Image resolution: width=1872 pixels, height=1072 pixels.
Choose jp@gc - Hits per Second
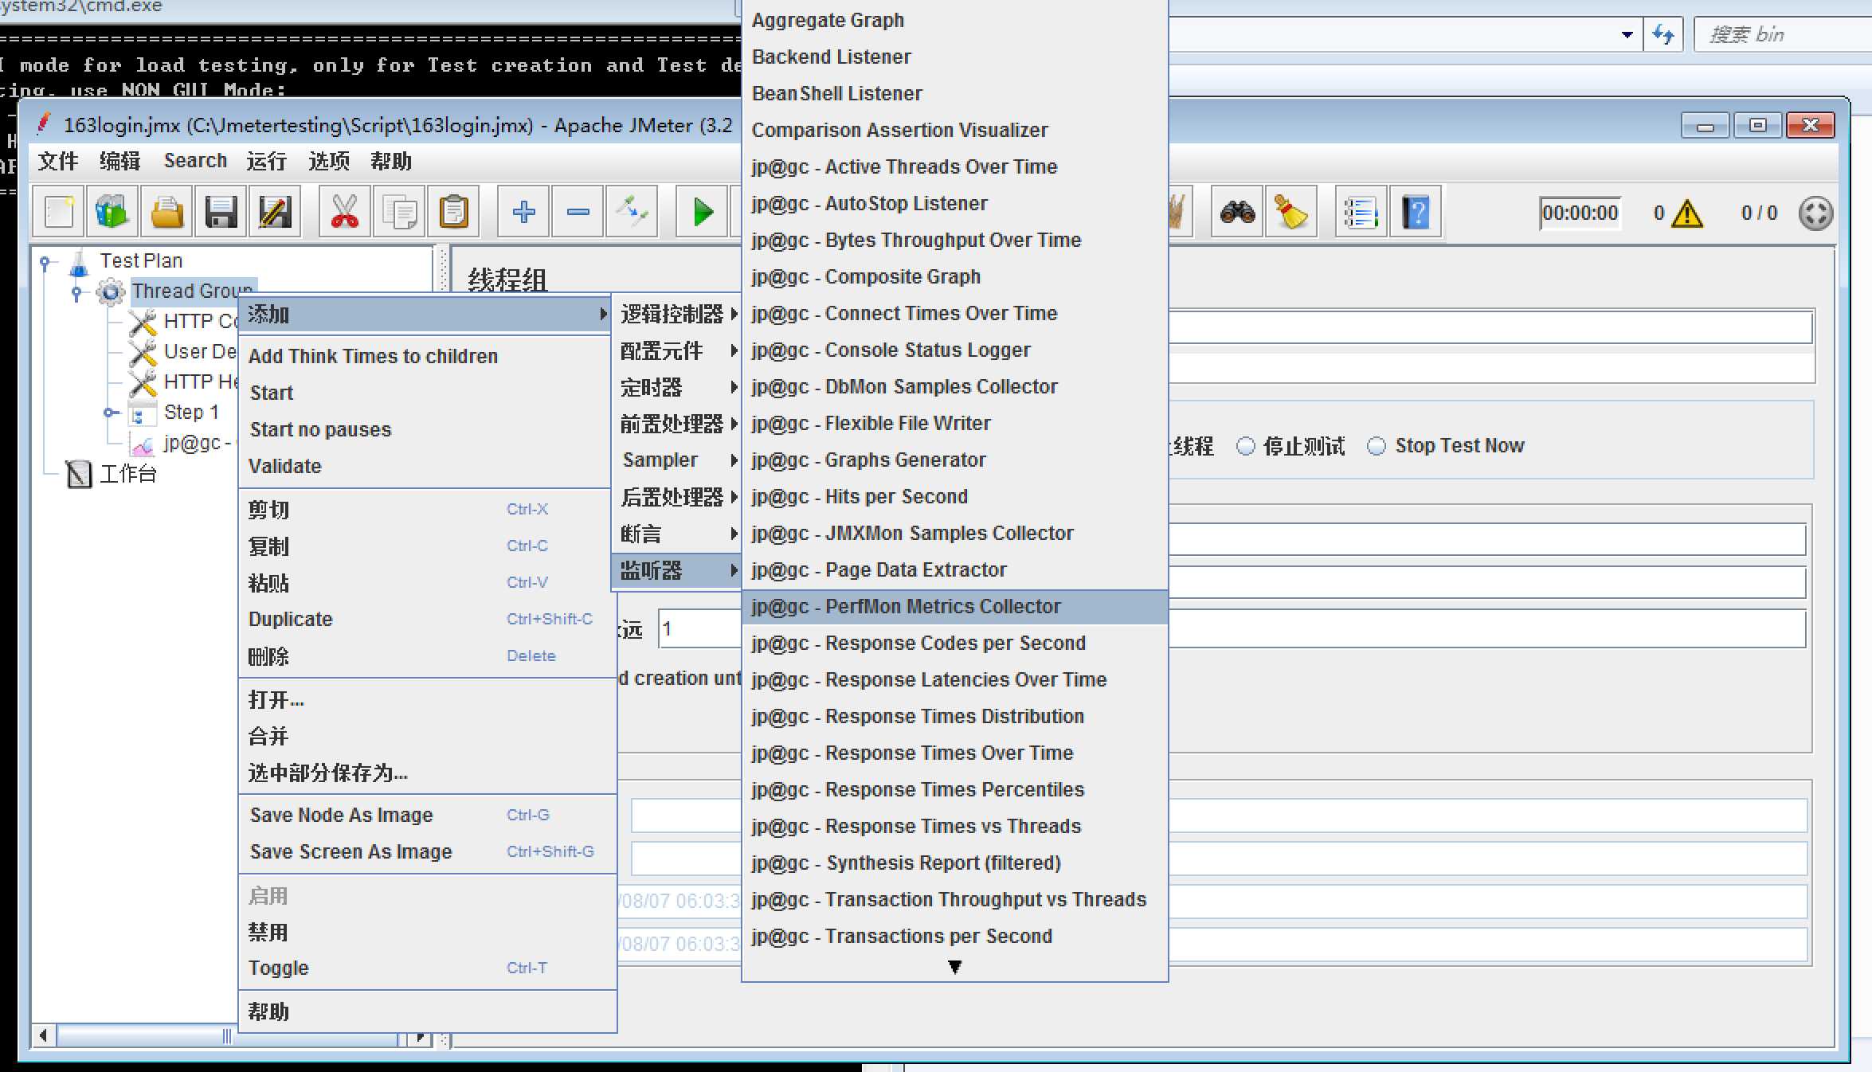954,497
